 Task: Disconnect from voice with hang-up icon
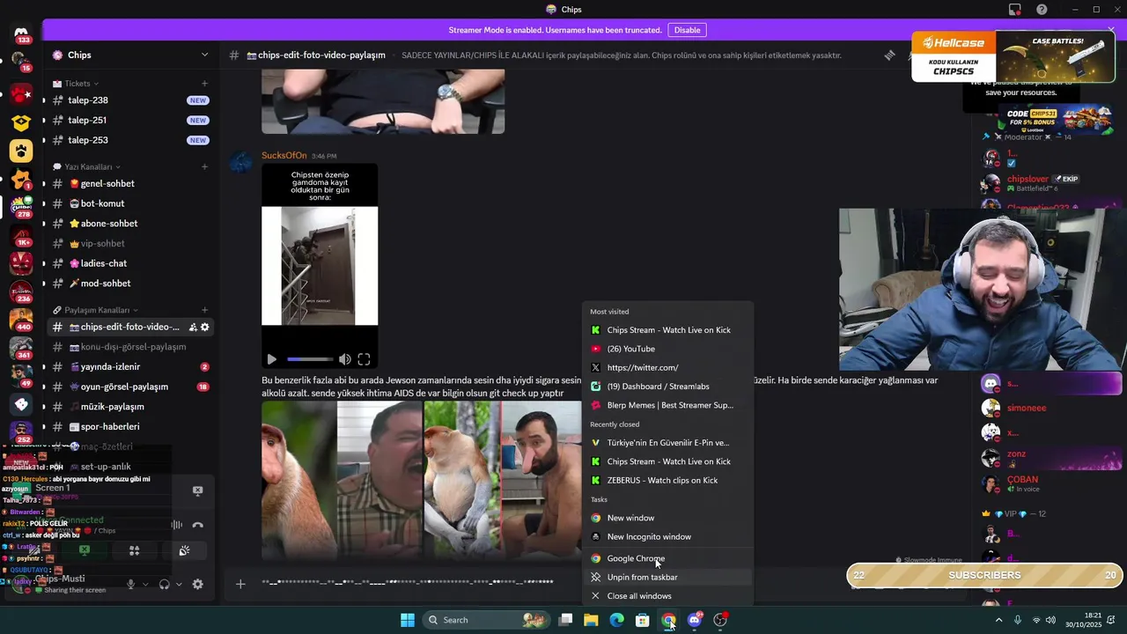(197, 525)
